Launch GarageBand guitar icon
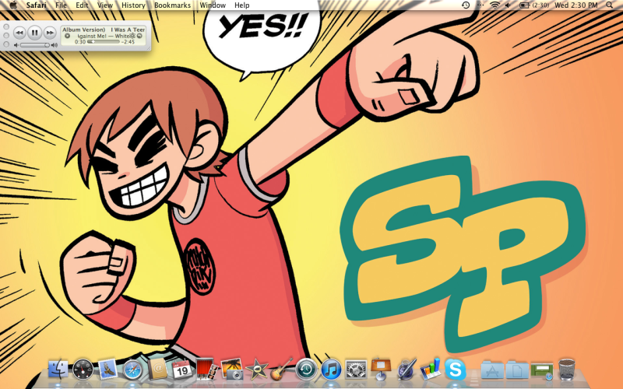This screenshot has width=623, height=389. click(x=281, y=369)
